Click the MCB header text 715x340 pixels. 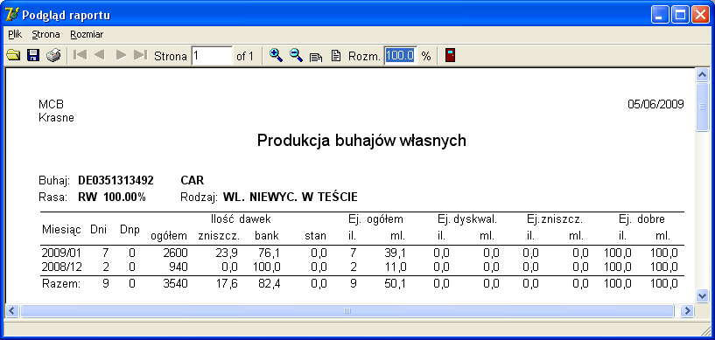click(x=51, y=105)
